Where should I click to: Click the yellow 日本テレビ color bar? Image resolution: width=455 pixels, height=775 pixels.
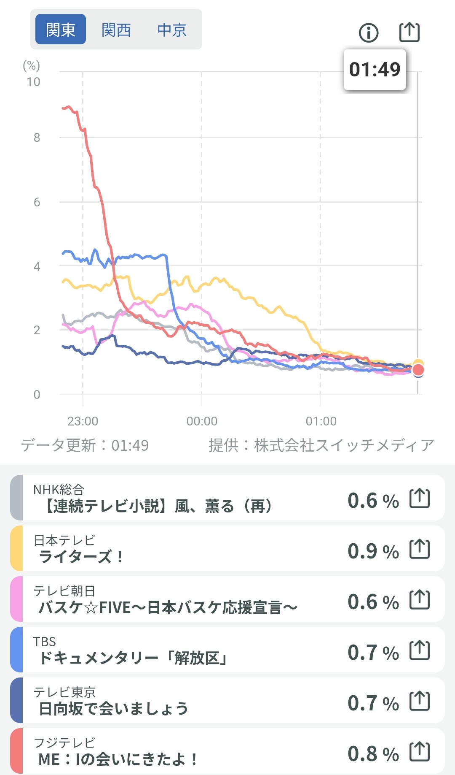coord(16,549)
